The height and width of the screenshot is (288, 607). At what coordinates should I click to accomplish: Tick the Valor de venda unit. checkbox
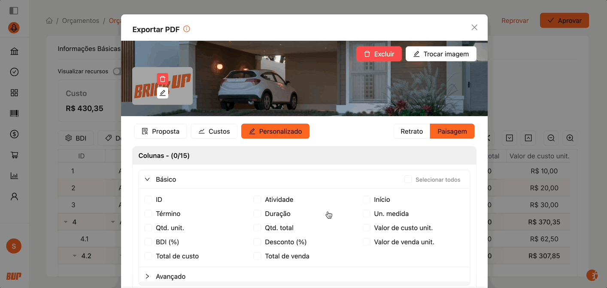[366, 242]
